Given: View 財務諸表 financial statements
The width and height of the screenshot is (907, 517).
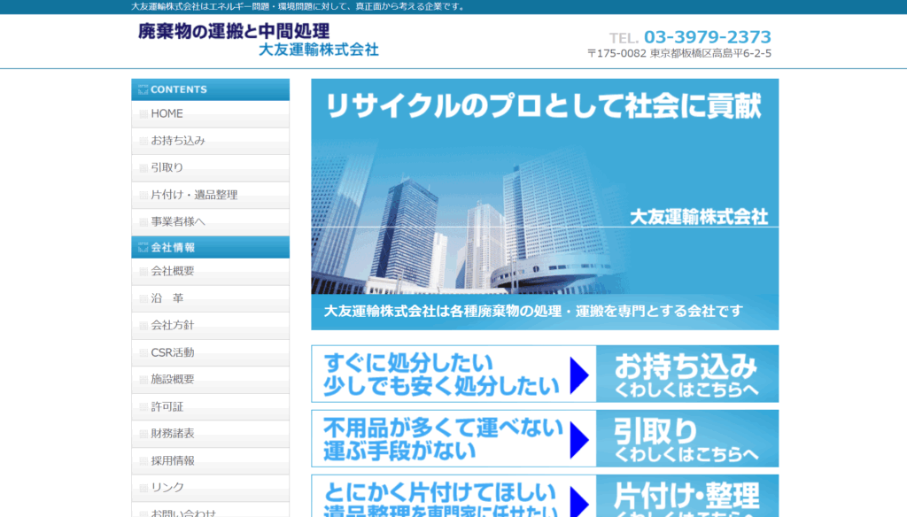Looking at the screenshot, I should point(173,434).
